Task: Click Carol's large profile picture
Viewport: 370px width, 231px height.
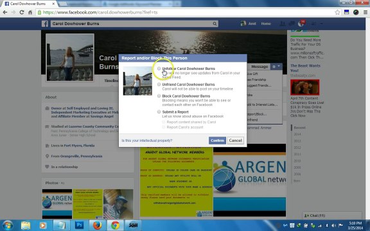Action: click(70, 57)
